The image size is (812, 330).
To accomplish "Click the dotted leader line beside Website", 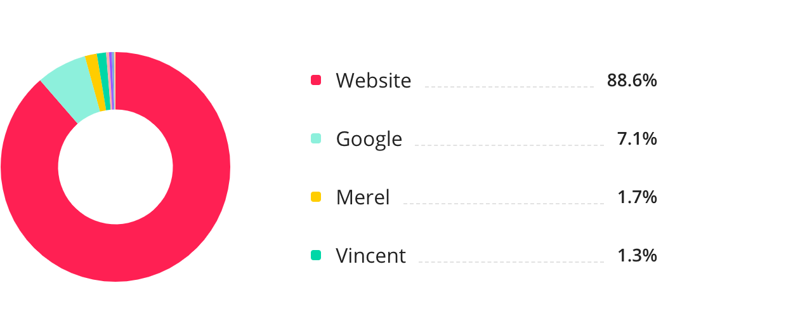I will point(509,86).
